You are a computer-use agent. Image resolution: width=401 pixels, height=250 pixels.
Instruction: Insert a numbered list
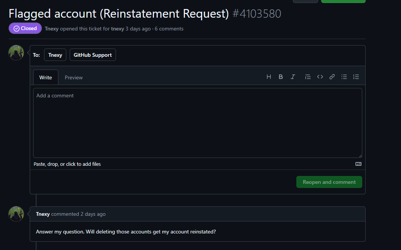click(356, 77)
